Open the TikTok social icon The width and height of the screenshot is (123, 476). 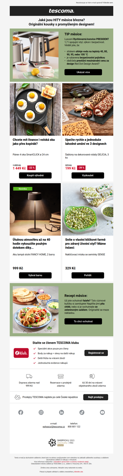point(82,412)
